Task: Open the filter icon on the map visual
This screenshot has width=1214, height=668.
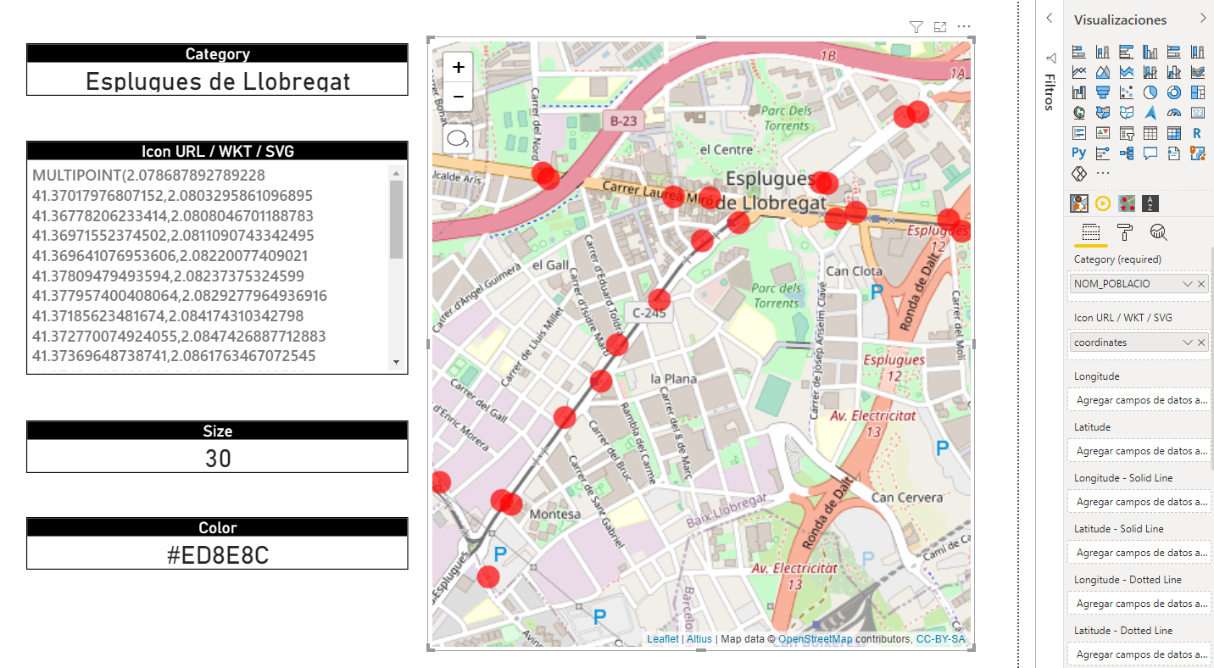Action: click(916, 26)
